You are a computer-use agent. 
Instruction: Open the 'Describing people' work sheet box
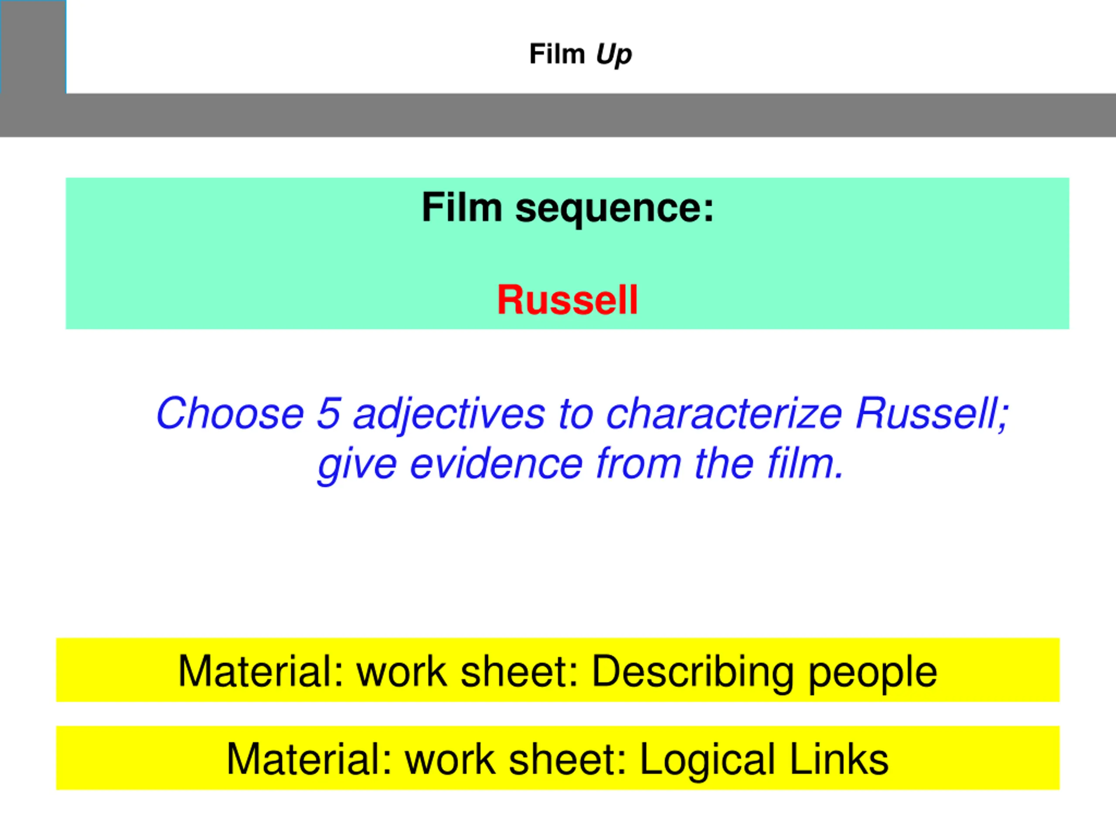coord(558,670)
